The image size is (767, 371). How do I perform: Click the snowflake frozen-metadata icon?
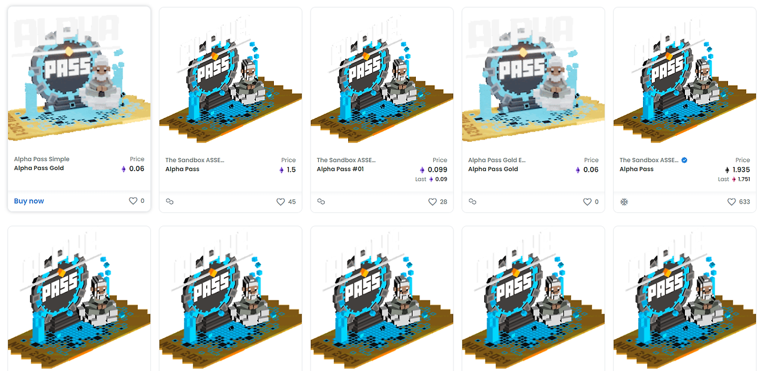coord(624,202)
